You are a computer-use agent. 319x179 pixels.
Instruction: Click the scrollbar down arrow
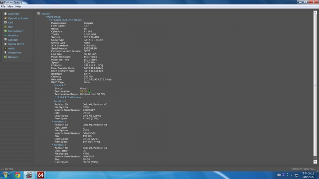(x=315, y=162)
